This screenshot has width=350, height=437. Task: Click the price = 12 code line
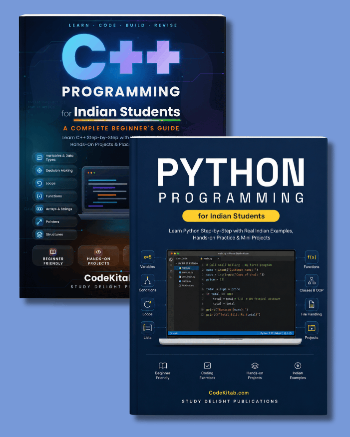(215, 279)
